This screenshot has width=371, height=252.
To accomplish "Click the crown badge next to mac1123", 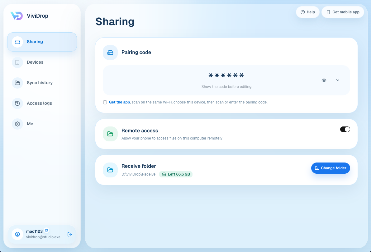I will (47, 230).
